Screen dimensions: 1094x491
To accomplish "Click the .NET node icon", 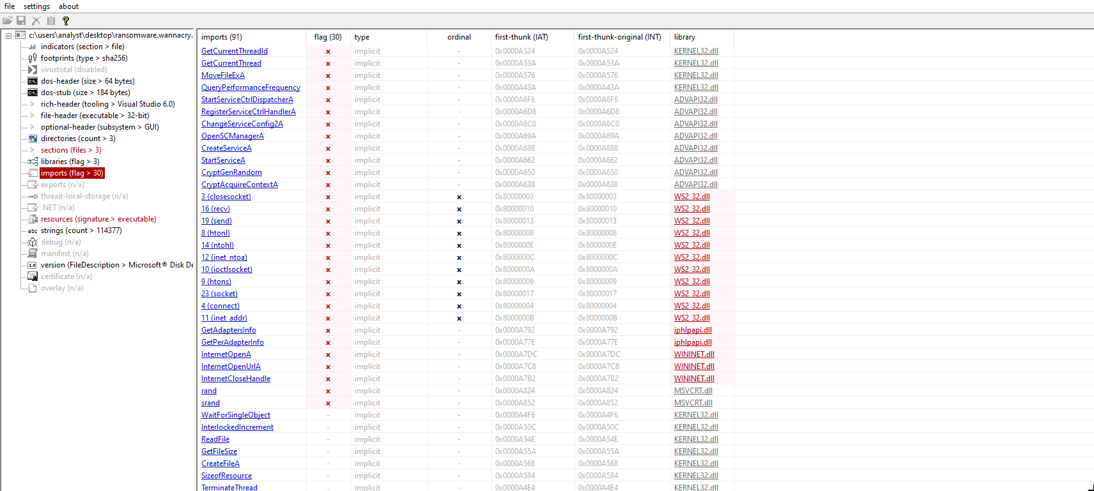I will point(33,208).
